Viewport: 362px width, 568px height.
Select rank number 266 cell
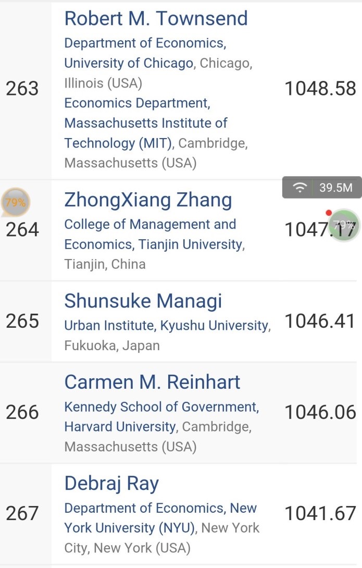[22, 412]
